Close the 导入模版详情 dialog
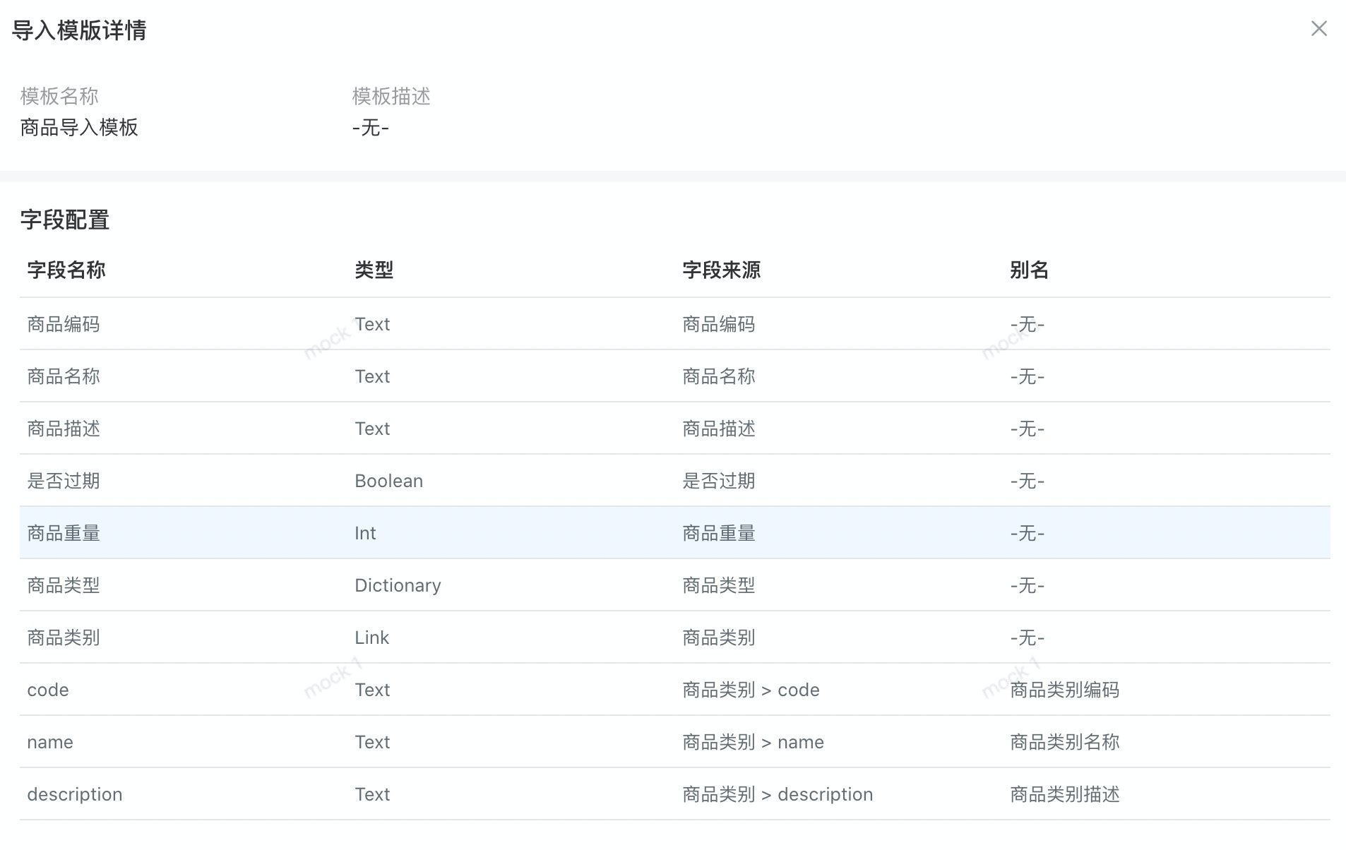This screenshot has height=850, width=1346. pyautogui.click(x=1318, y=29)
